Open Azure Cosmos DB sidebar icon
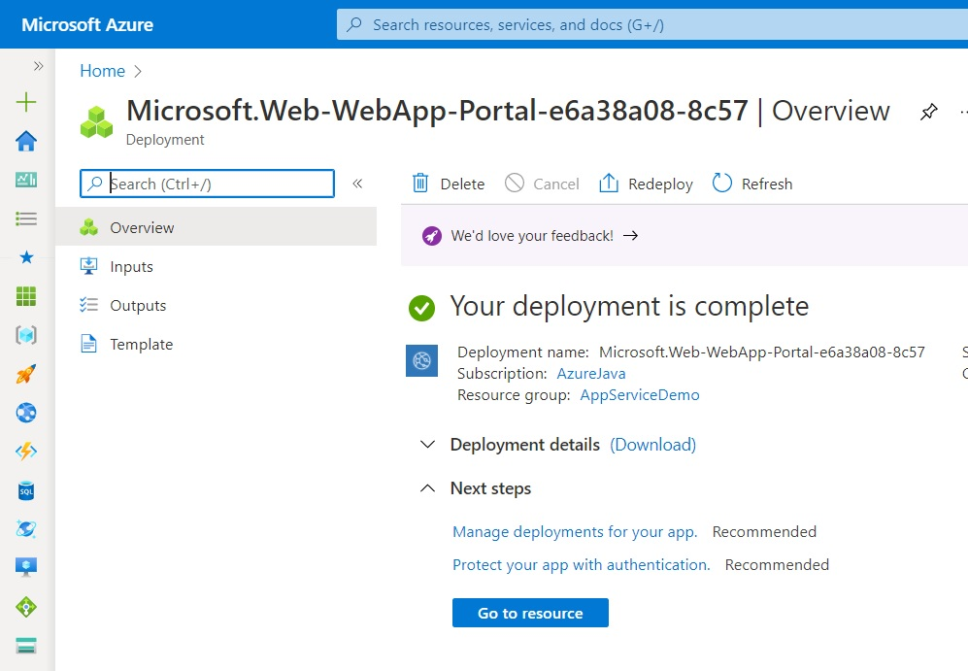Image resolution: width=968 pixels, height=671 pixels. tap(26, 529)
